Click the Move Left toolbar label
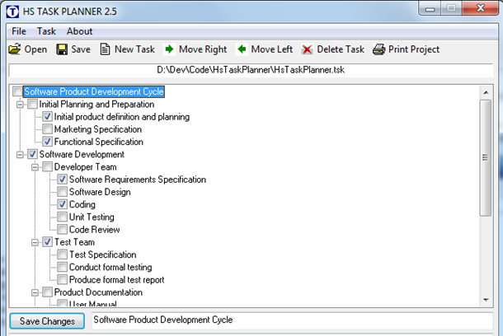The width and height of the screenshot is (503, 336). [x=272, y=49]
